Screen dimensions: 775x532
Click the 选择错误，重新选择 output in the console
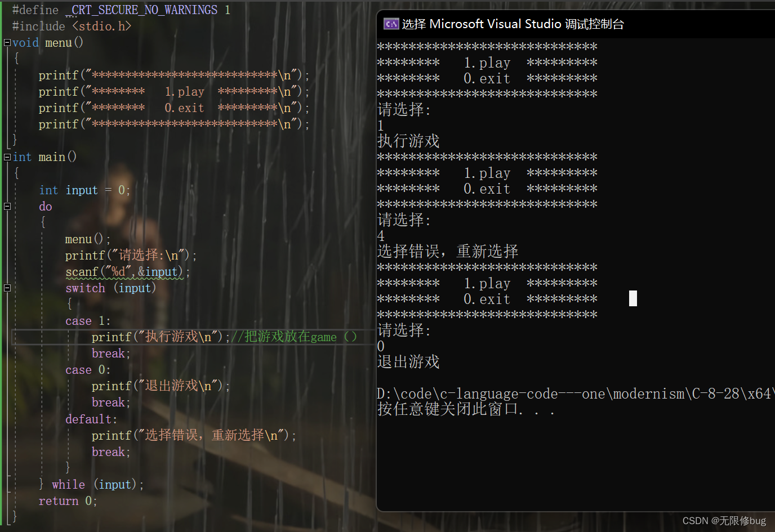[x=448, y=251]
